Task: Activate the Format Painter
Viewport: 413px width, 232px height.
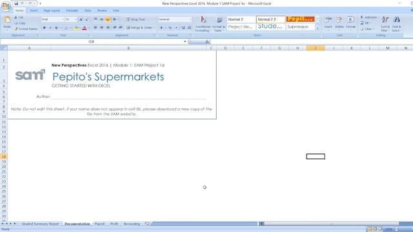Action: coord(26,29)
